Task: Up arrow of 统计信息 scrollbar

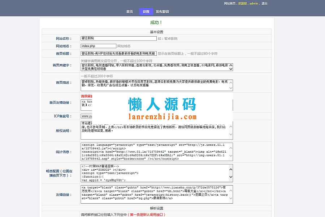Action: tap(231, 148)
